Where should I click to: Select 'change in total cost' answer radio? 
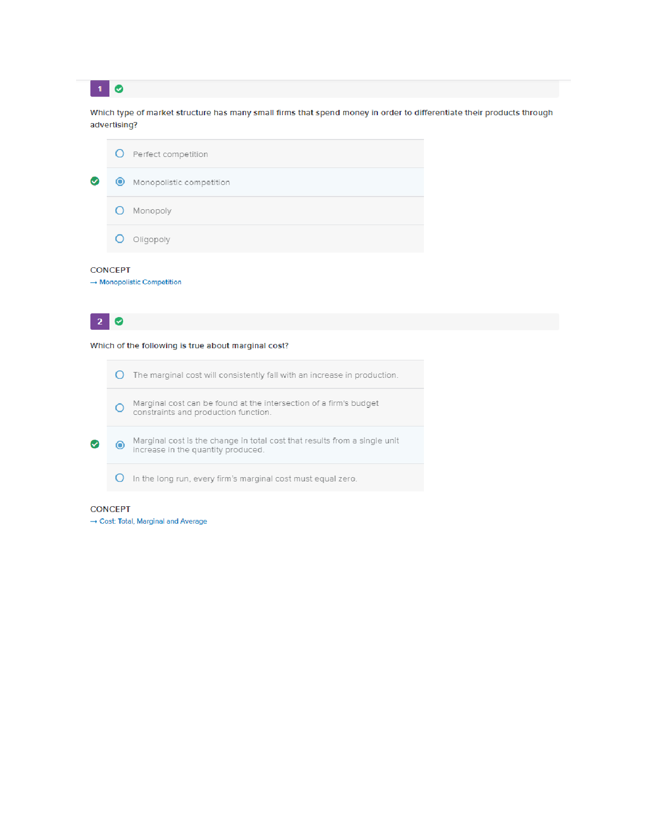point(120,445)
